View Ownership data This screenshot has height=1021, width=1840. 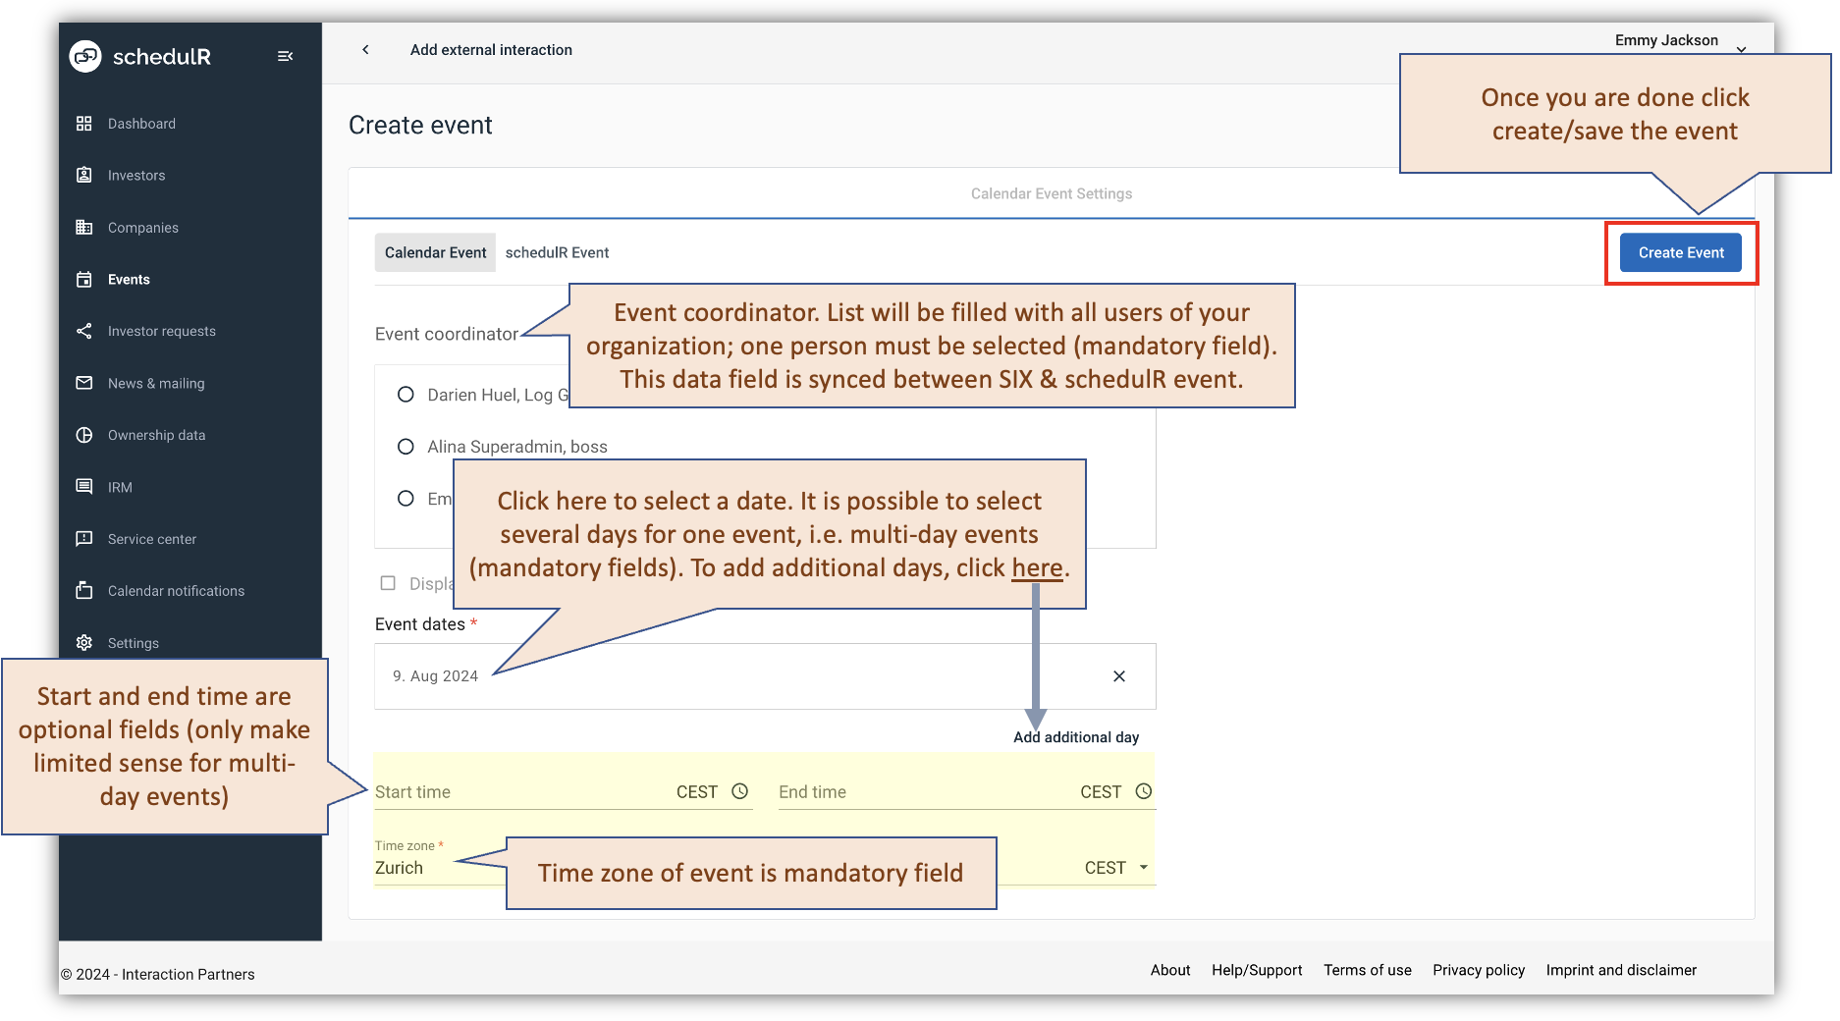pyautogui.click(x=156, y=435)
